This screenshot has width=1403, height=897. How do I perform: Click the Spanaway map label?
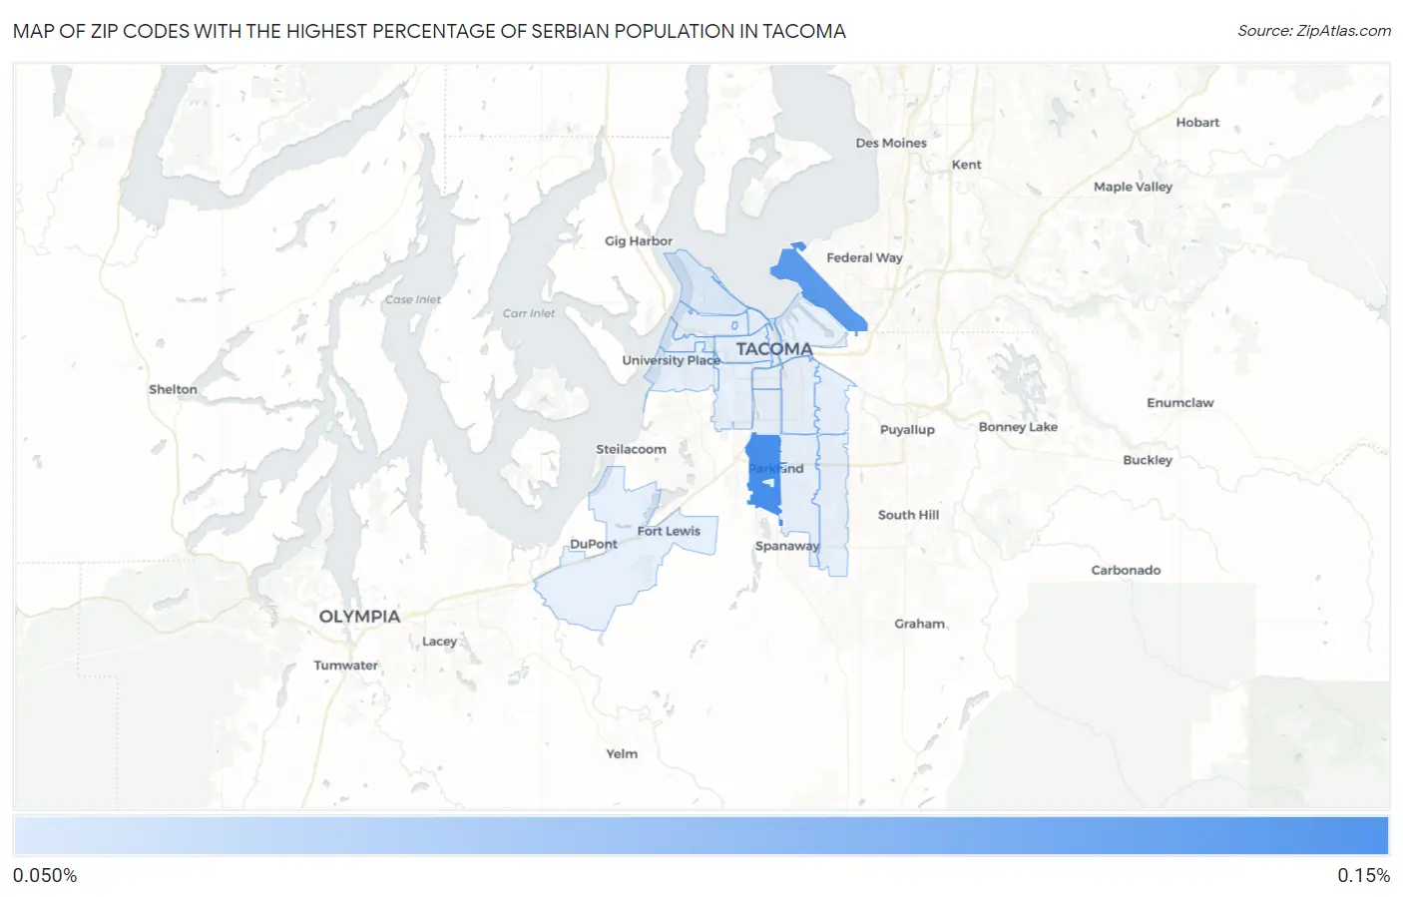point(787,546)
